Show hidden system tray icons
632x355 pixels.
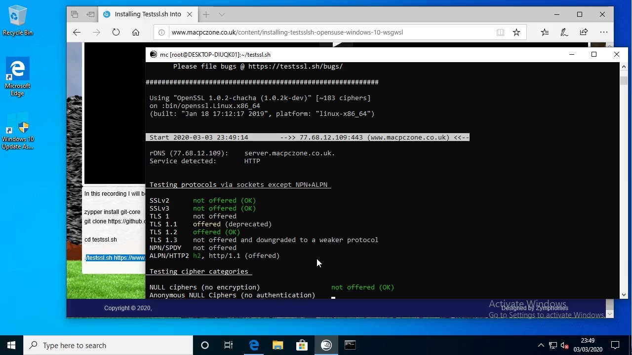[541, 345]
